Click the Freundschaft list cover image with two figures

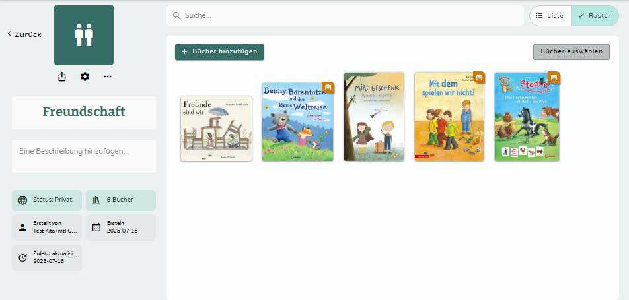(x=84, y=35)
